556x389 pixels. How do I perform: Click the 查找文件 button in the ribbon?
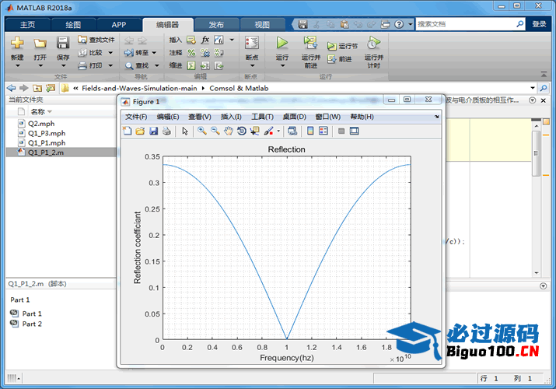tap(96, 40)
